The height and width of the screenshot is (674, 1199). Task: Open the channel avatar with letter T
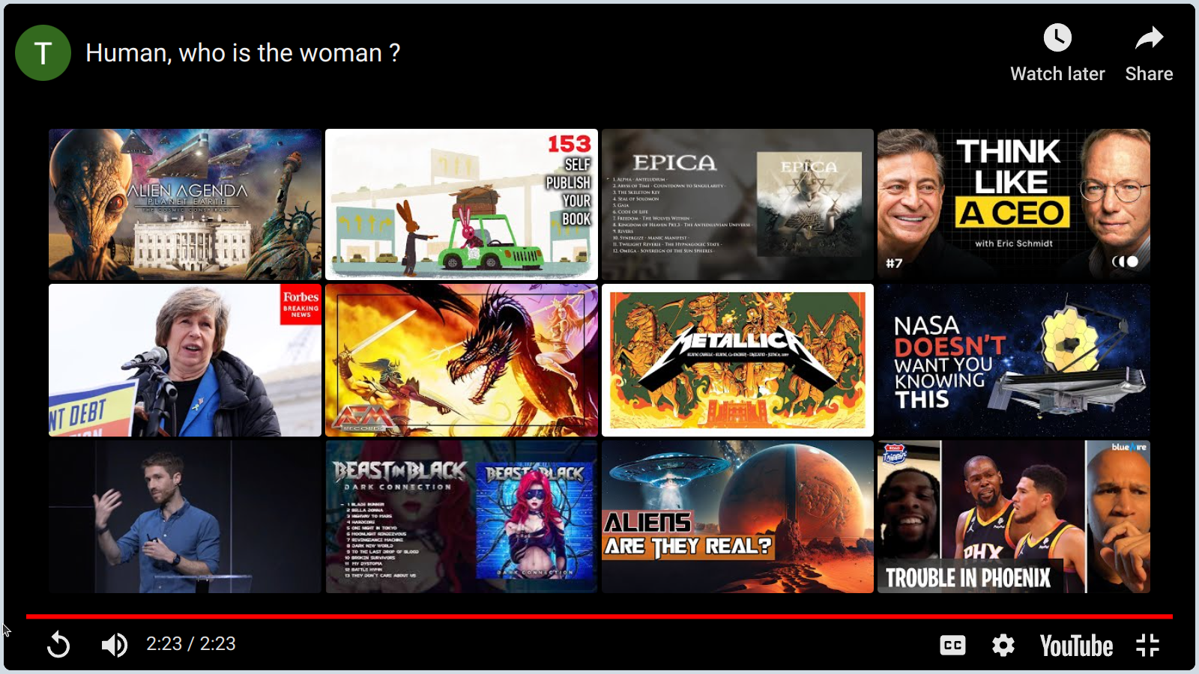(x=43, y=52)
